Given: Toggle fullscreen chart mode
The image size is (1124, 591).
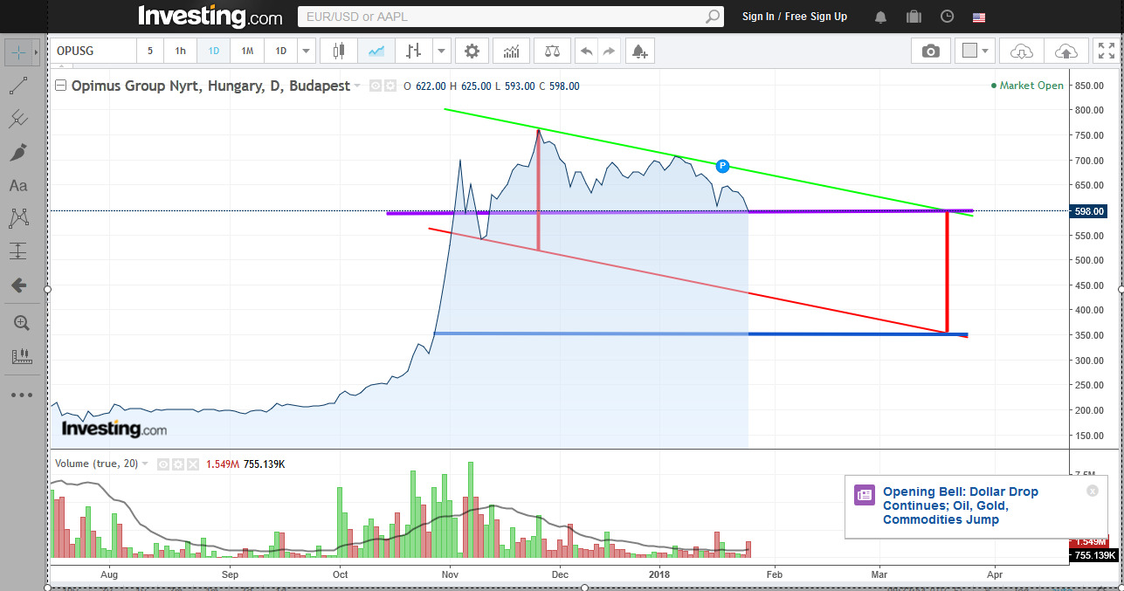Looking at the screenshot, I should [x=1106, y=52].
